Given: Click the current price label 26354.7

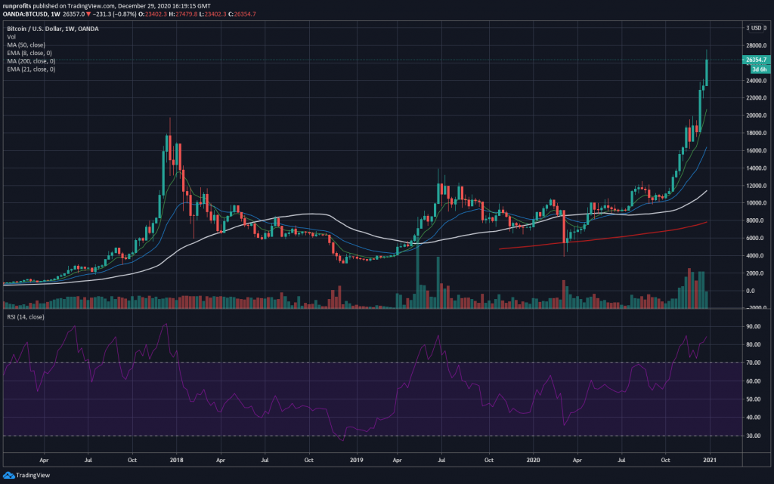Looking at the screenshot, I should click(755, 60).
